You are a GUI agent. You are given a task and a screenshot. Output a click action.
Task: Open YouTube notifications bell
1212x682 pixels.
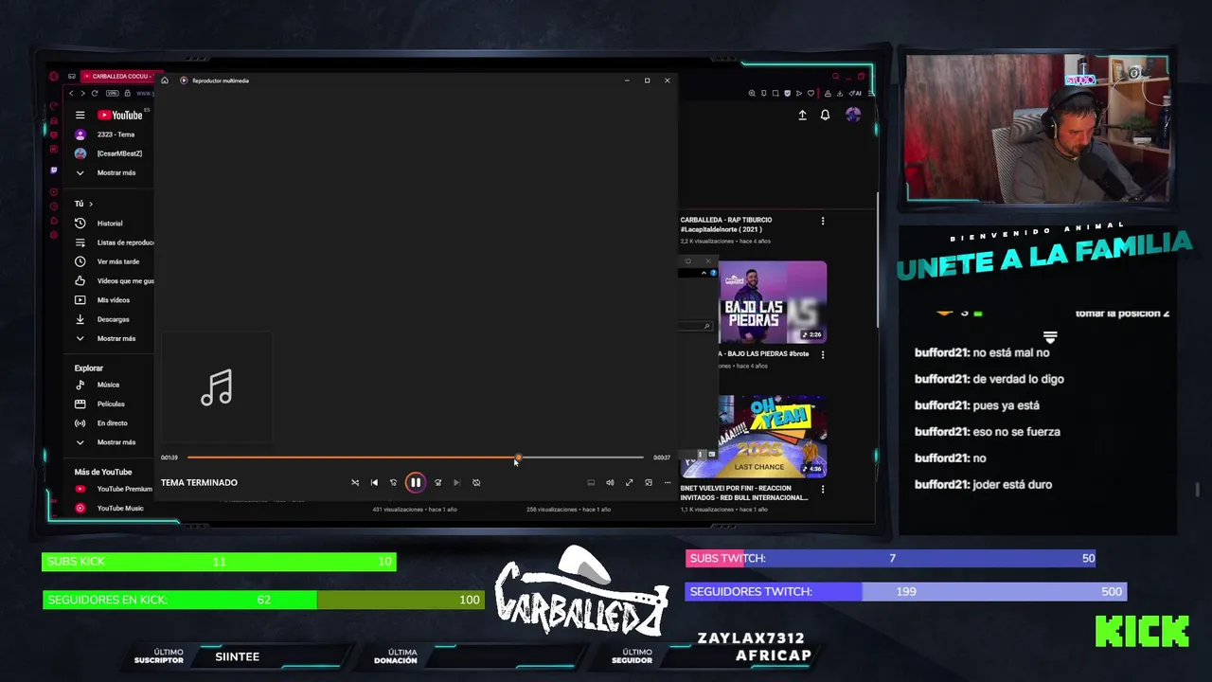pyautogui.click(x=825, y=115)
